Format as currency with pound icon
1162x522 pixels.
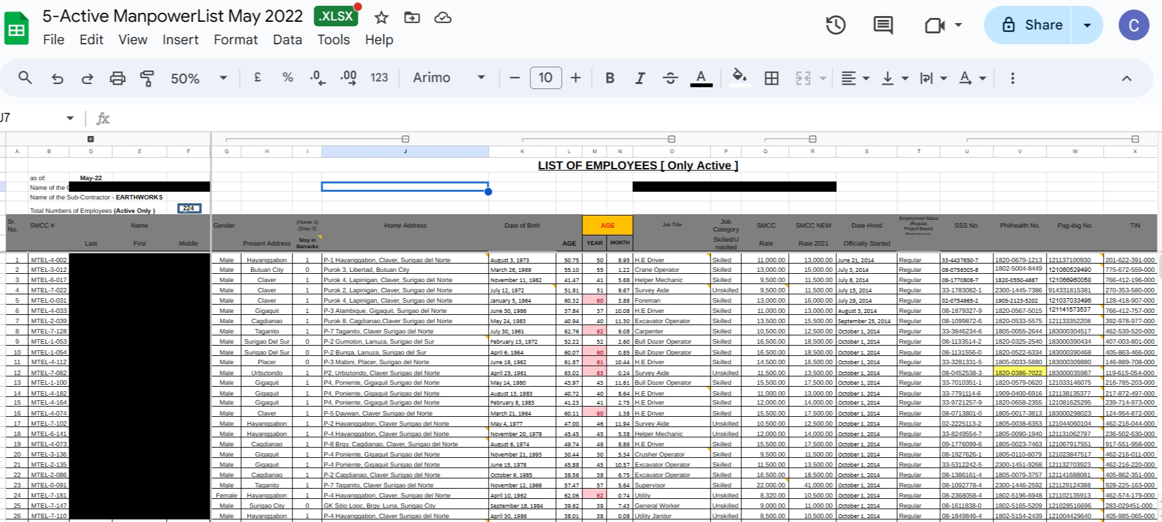[x=258, y=78]
